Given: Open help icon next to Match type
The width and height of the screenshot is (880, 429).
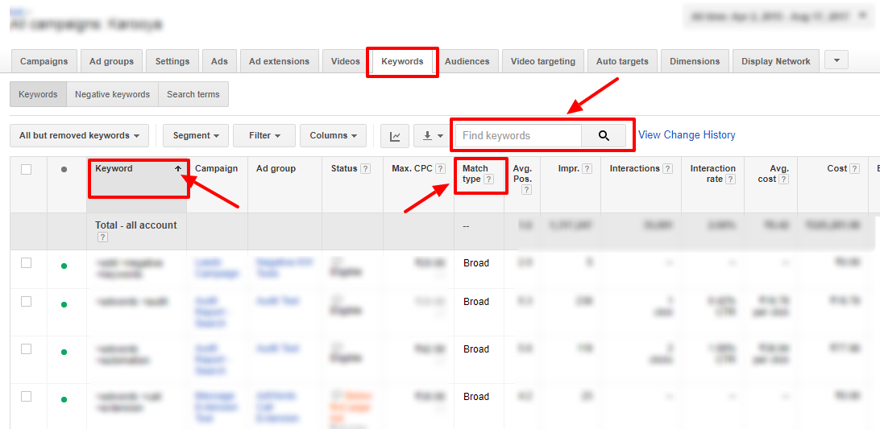Looking at the screenshot, I should pyautogui.click(x=488, y=179).
